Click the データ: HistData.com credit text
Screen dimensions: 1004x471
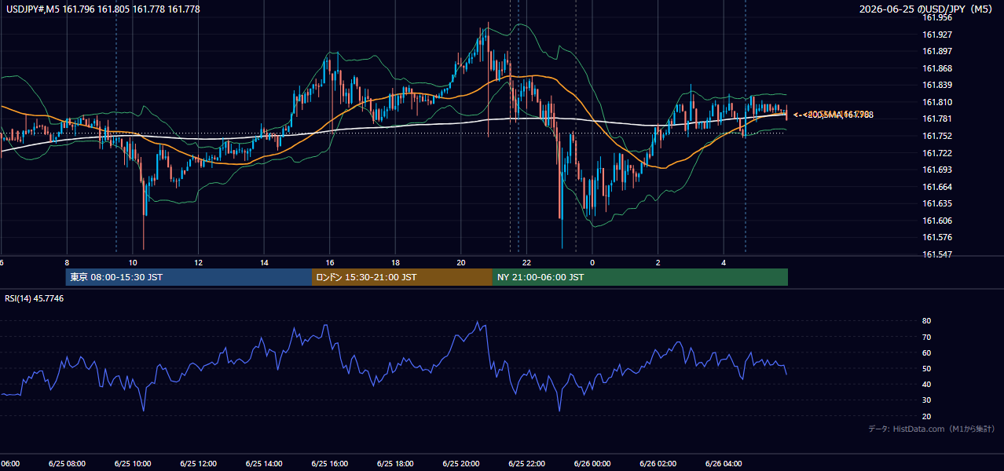932,429
